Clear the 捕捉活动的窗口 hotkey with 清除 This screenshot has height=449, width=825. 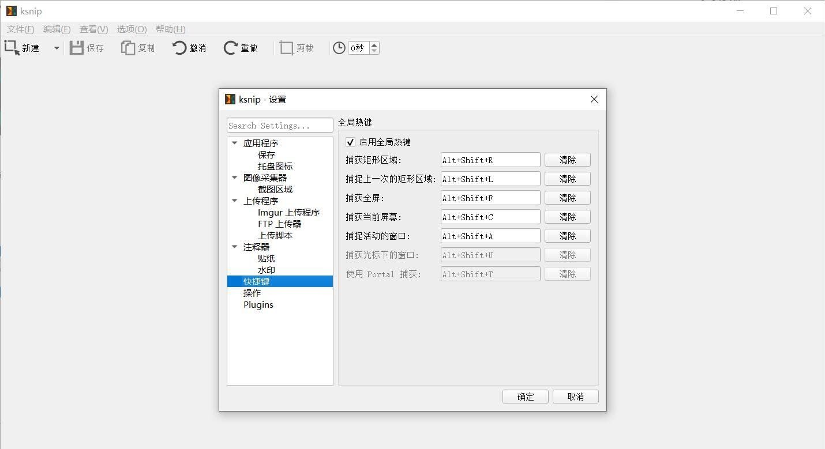568,236
